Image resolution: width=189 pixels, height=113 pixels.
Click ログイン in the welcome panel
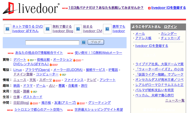point(170,27)
